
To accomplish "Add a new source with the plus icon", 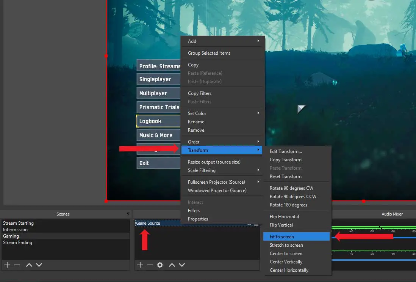I will tap(140, 265).
